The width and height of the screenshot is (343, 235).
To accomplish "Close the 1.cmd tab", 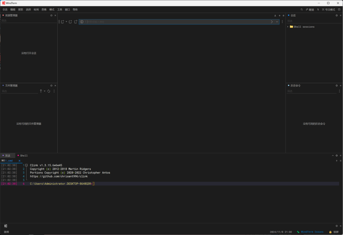I will tap(19, 161).
